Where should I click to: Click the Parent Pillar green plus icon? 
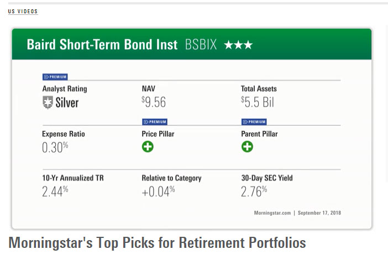pos(247,147)
